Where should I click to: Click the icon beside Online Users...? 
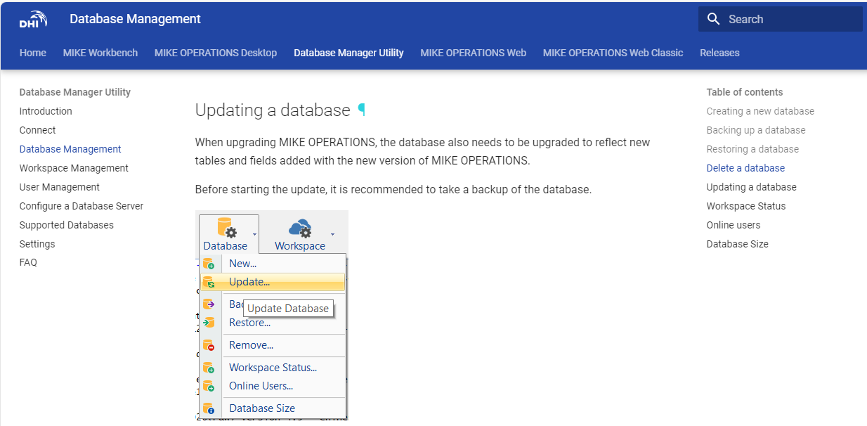click(209, 386)
